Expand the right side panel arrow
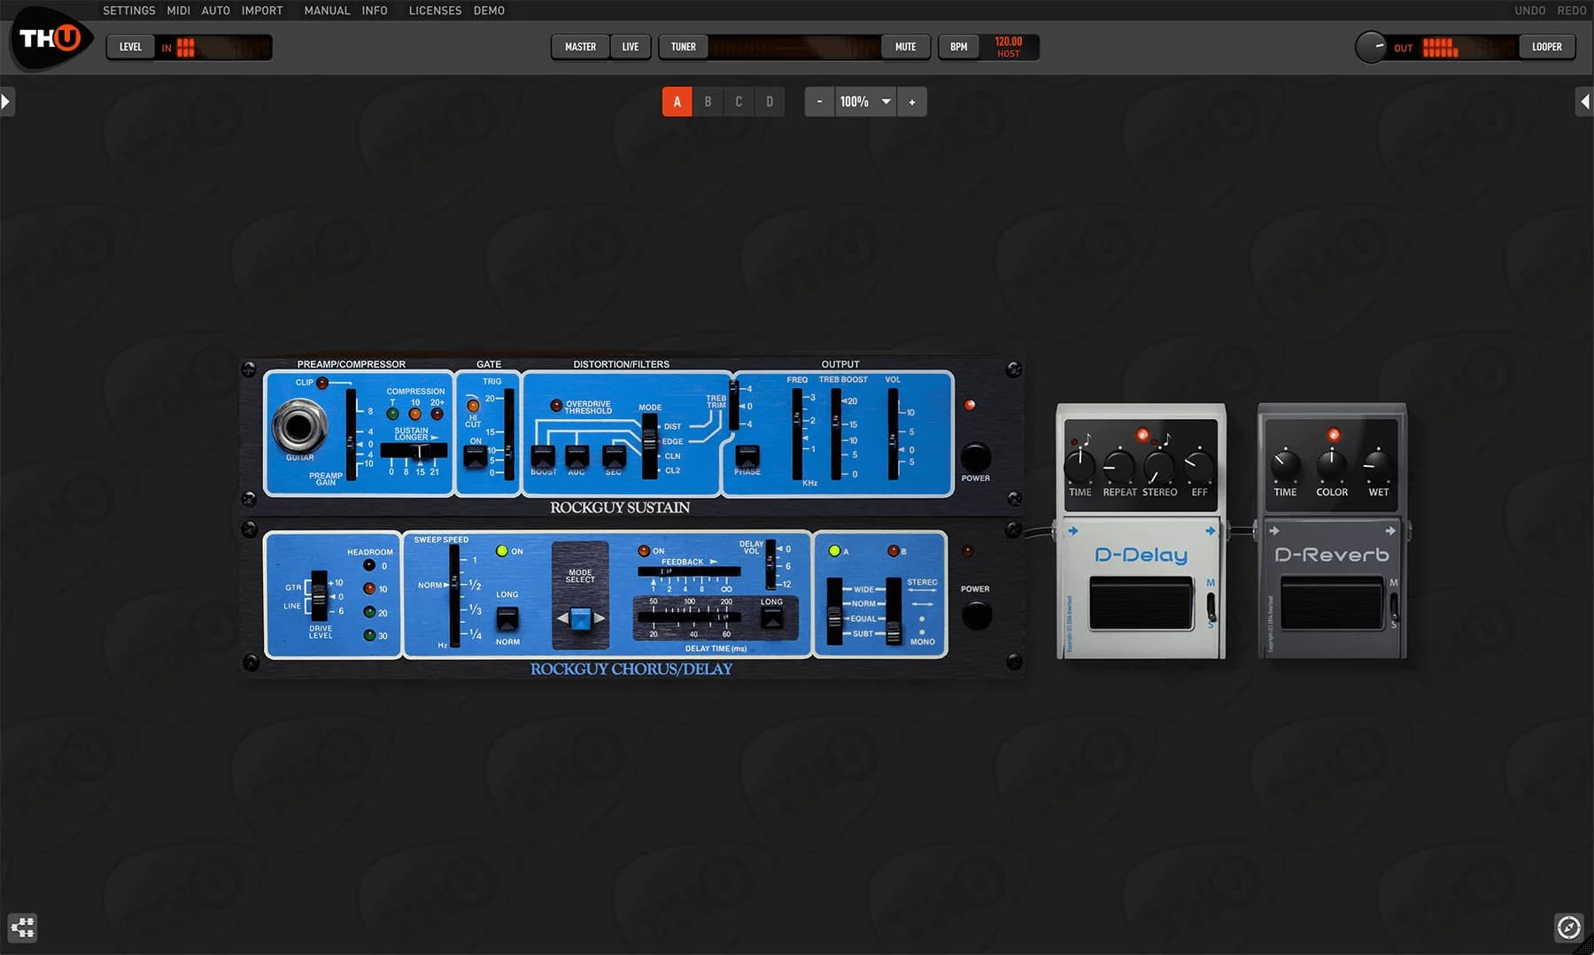The height and width of the screenshot is (955, 1594). pyautogui.click(x=1585, y=102)
